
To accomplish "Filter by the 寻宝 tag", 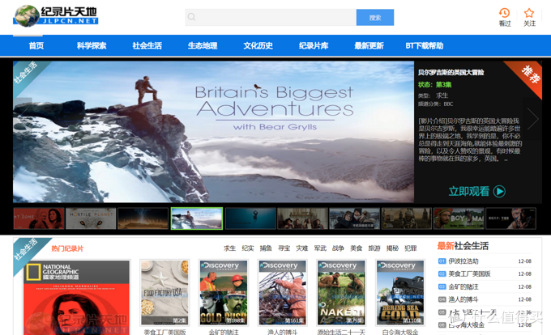I will point(284,248).
